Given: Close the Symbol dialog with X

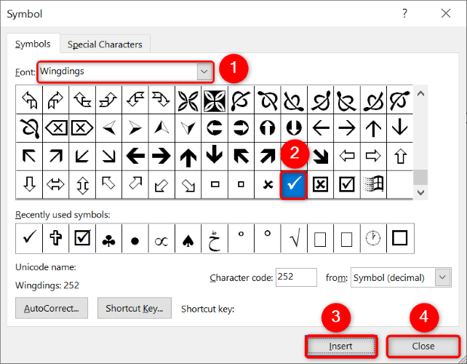Looking at the screenshot, I should pyautogui.click(x=446, y=13).
